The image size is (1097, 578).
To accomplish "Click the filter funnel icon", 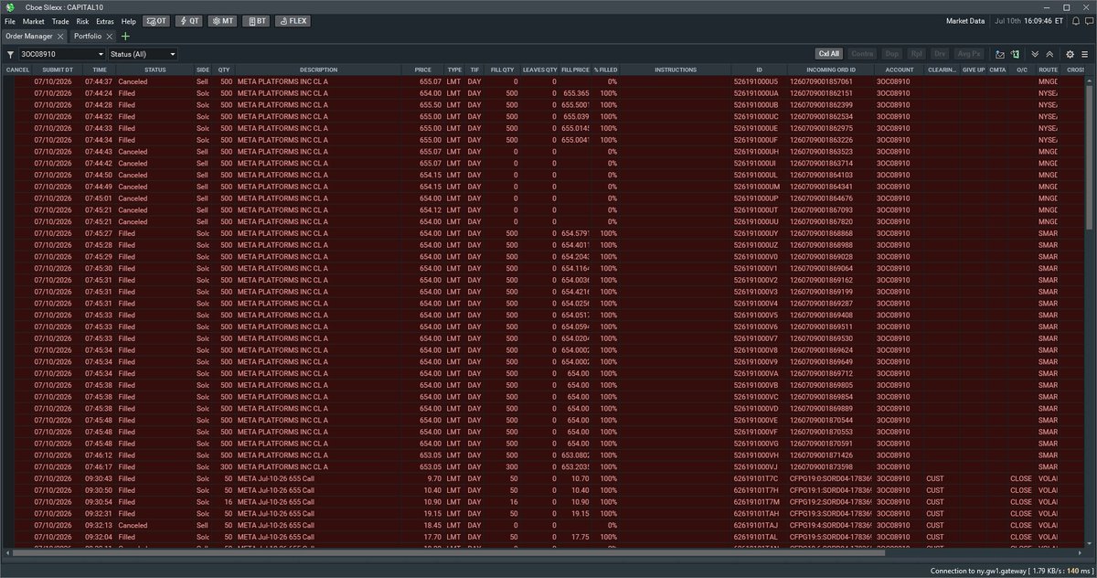I will point(10,55).
